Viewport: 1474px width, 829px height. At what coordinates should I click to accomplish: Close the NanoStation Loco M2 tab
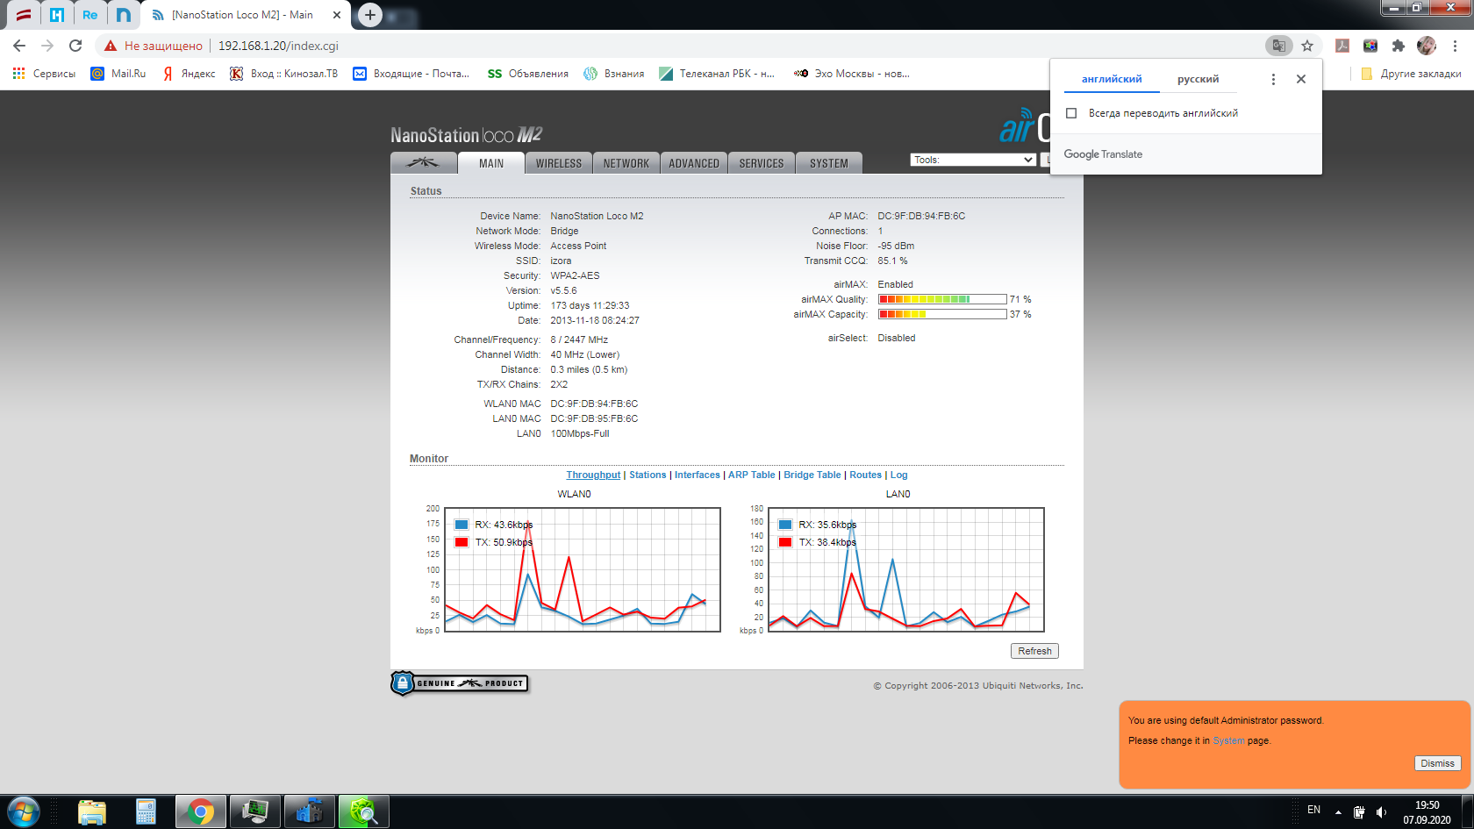pos(336,15)
